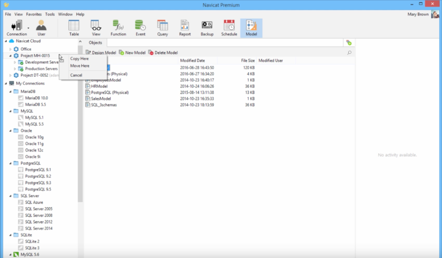Image resolution: width=442 pixels, height=258 pixels.
Task: Collapse the Navicat Cloud tree node
Action: click(6, 41)
